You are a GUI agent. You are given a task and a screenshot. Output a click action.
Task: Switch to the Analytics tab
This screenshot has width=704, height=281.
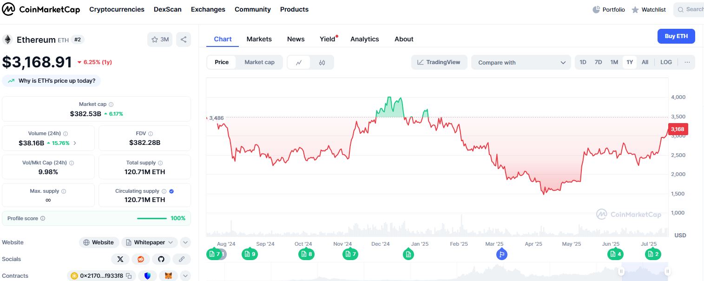[x=365, y=39]
